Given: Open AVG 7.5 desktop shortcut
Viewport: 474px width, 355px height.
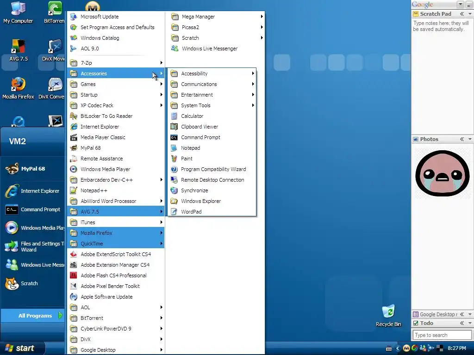Looking at the screenshot, I should point(18,50).
